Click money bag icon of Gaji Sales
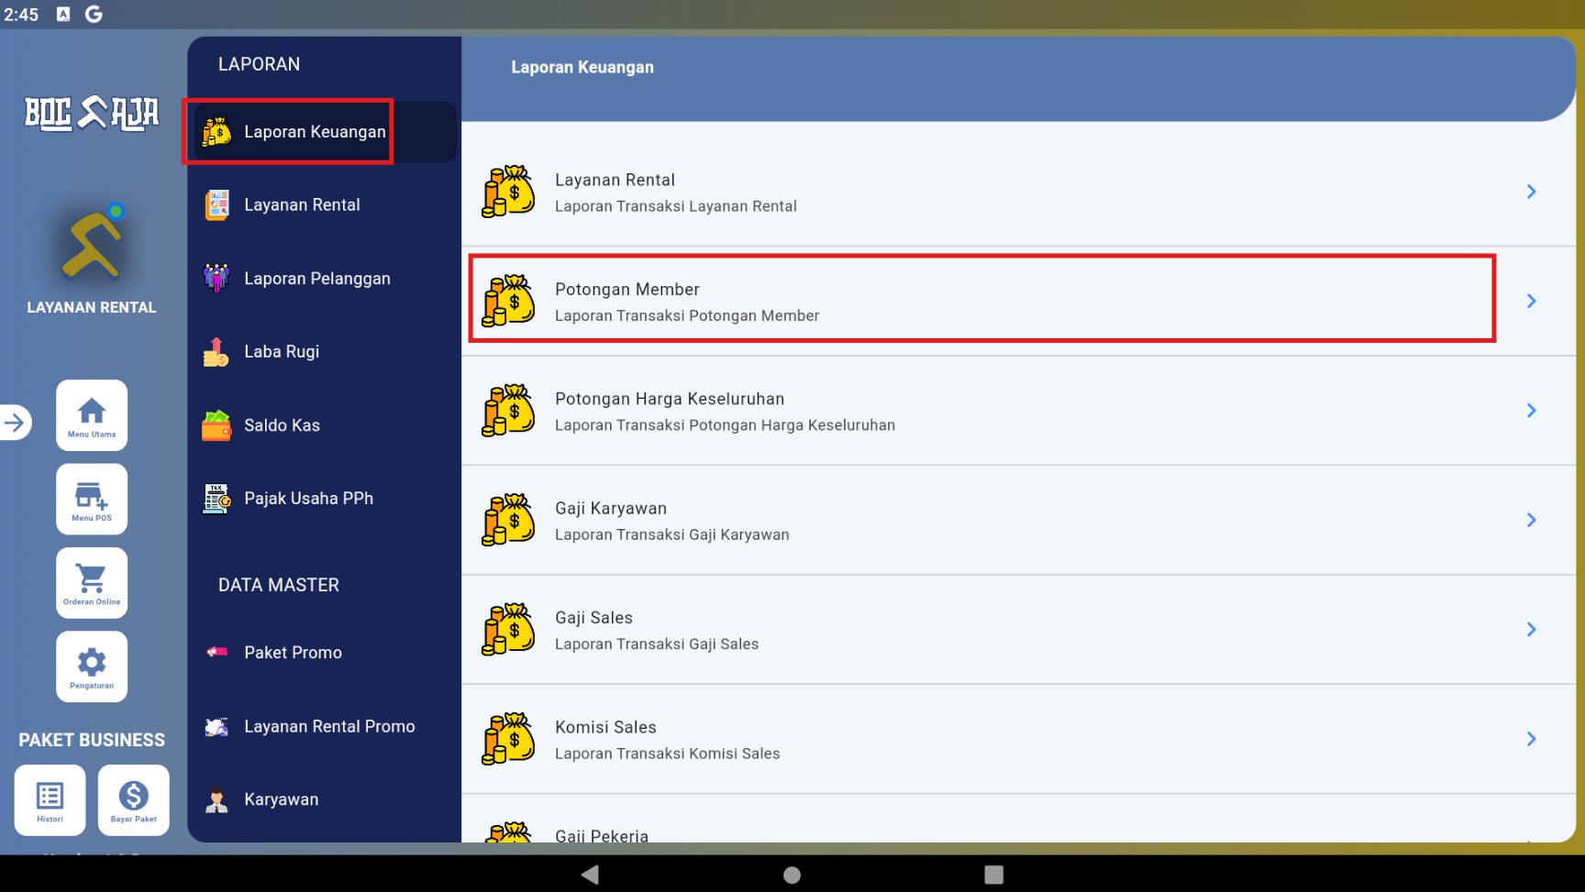1585x892 pixels. coord(508,630)
